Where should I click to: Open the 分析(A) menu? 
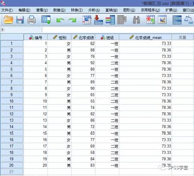94,10
